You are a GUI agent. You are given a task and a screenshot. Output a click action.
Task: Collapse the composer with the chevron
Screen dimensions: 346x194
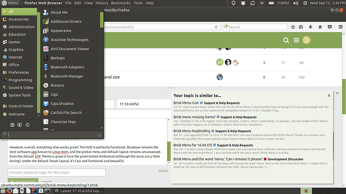pyautogui.click(x=337, y=93)
